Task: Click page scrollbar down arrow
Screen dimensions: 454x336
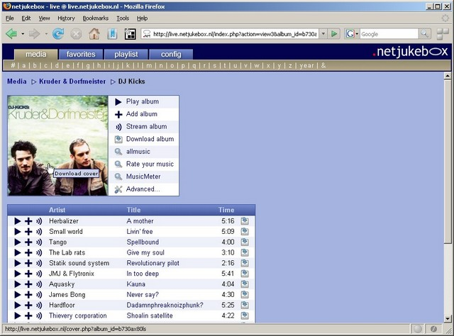Action: click(x=448, y=318)
